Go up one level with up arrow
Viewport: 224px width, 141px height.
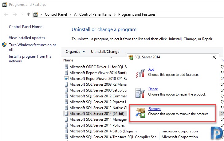pyautogui.click(x=29, y=14)
